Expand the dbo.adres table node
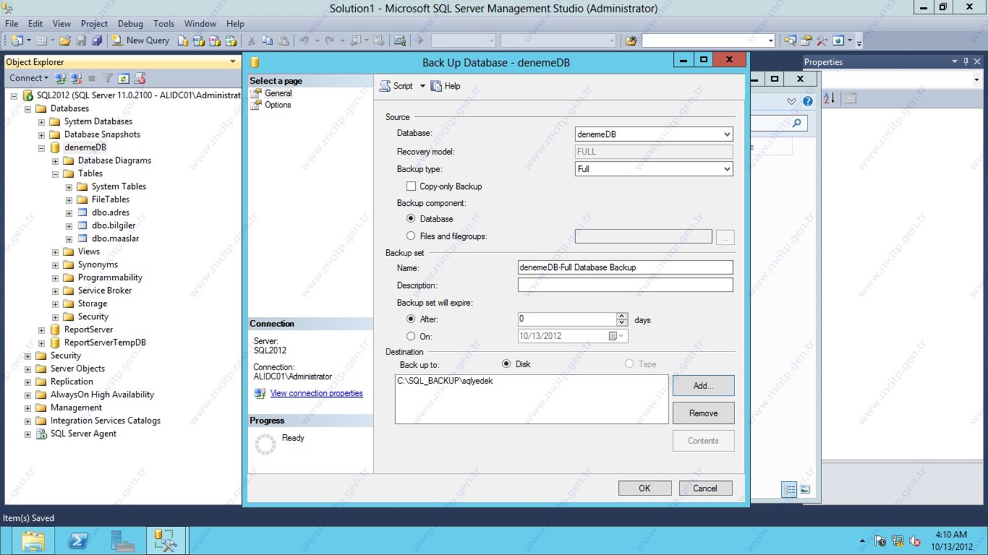Image resolution: width=988 pixels, height=555 pixels. (x=69, y=213)
